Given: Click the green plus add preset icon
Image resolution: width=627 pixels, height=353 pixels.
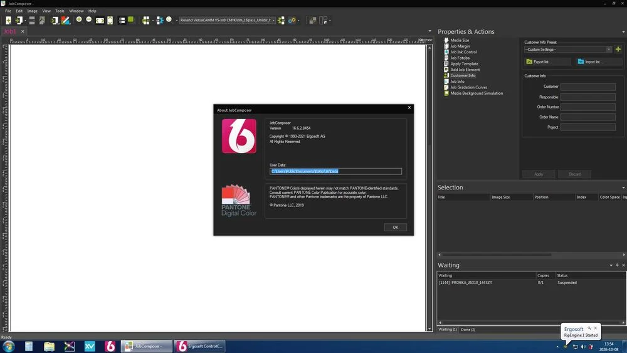Looking at the screenshot, I should click(x=618, y=49).
